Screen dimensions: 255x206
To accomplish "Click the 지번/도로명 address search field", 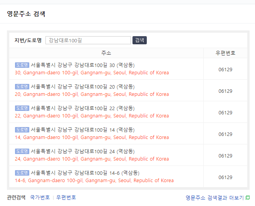I will click(88, 40).
